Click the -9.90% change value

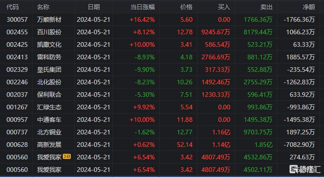tap(145, 70)
